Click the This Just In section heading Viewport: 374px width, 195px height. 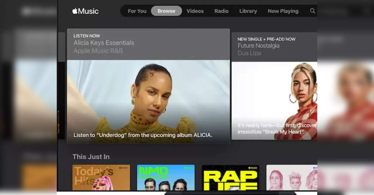pos(91,157)
